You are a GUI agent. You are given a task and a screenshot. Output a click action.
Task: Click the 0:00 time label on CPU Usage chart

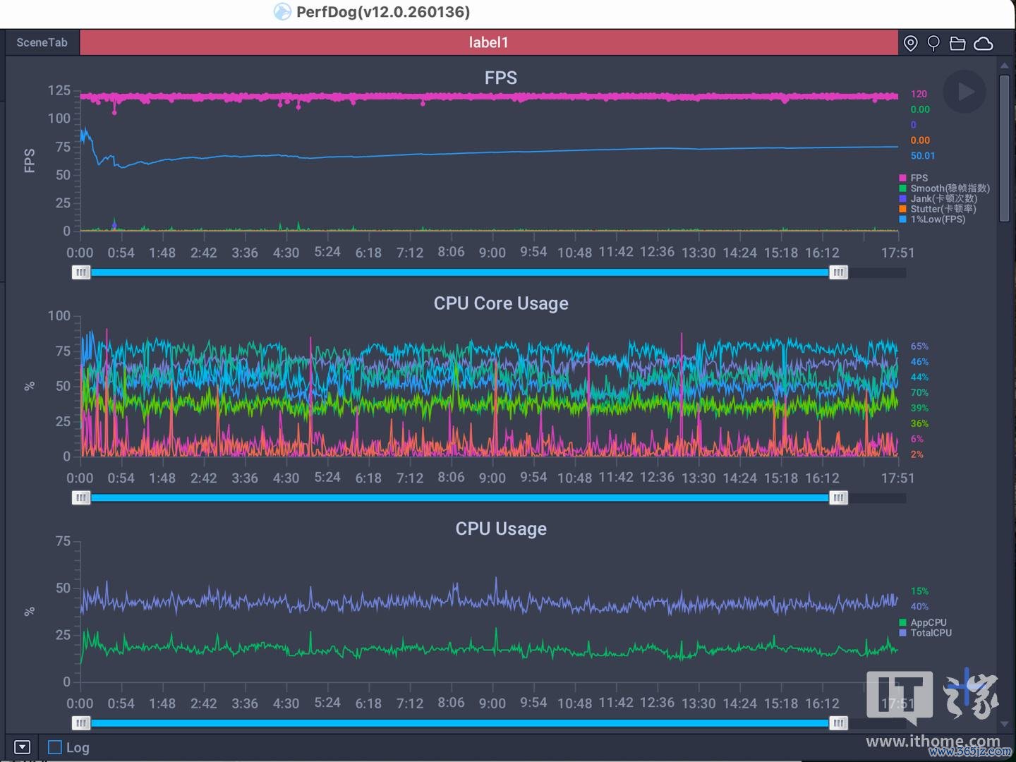tap(80, 703)
